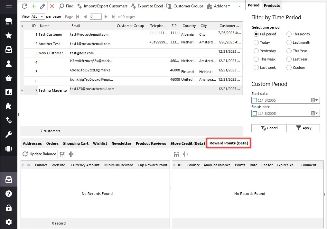Open reports bar chart icon in sidebar
This screenshot has height=229, width=327.
pos(9,92)
